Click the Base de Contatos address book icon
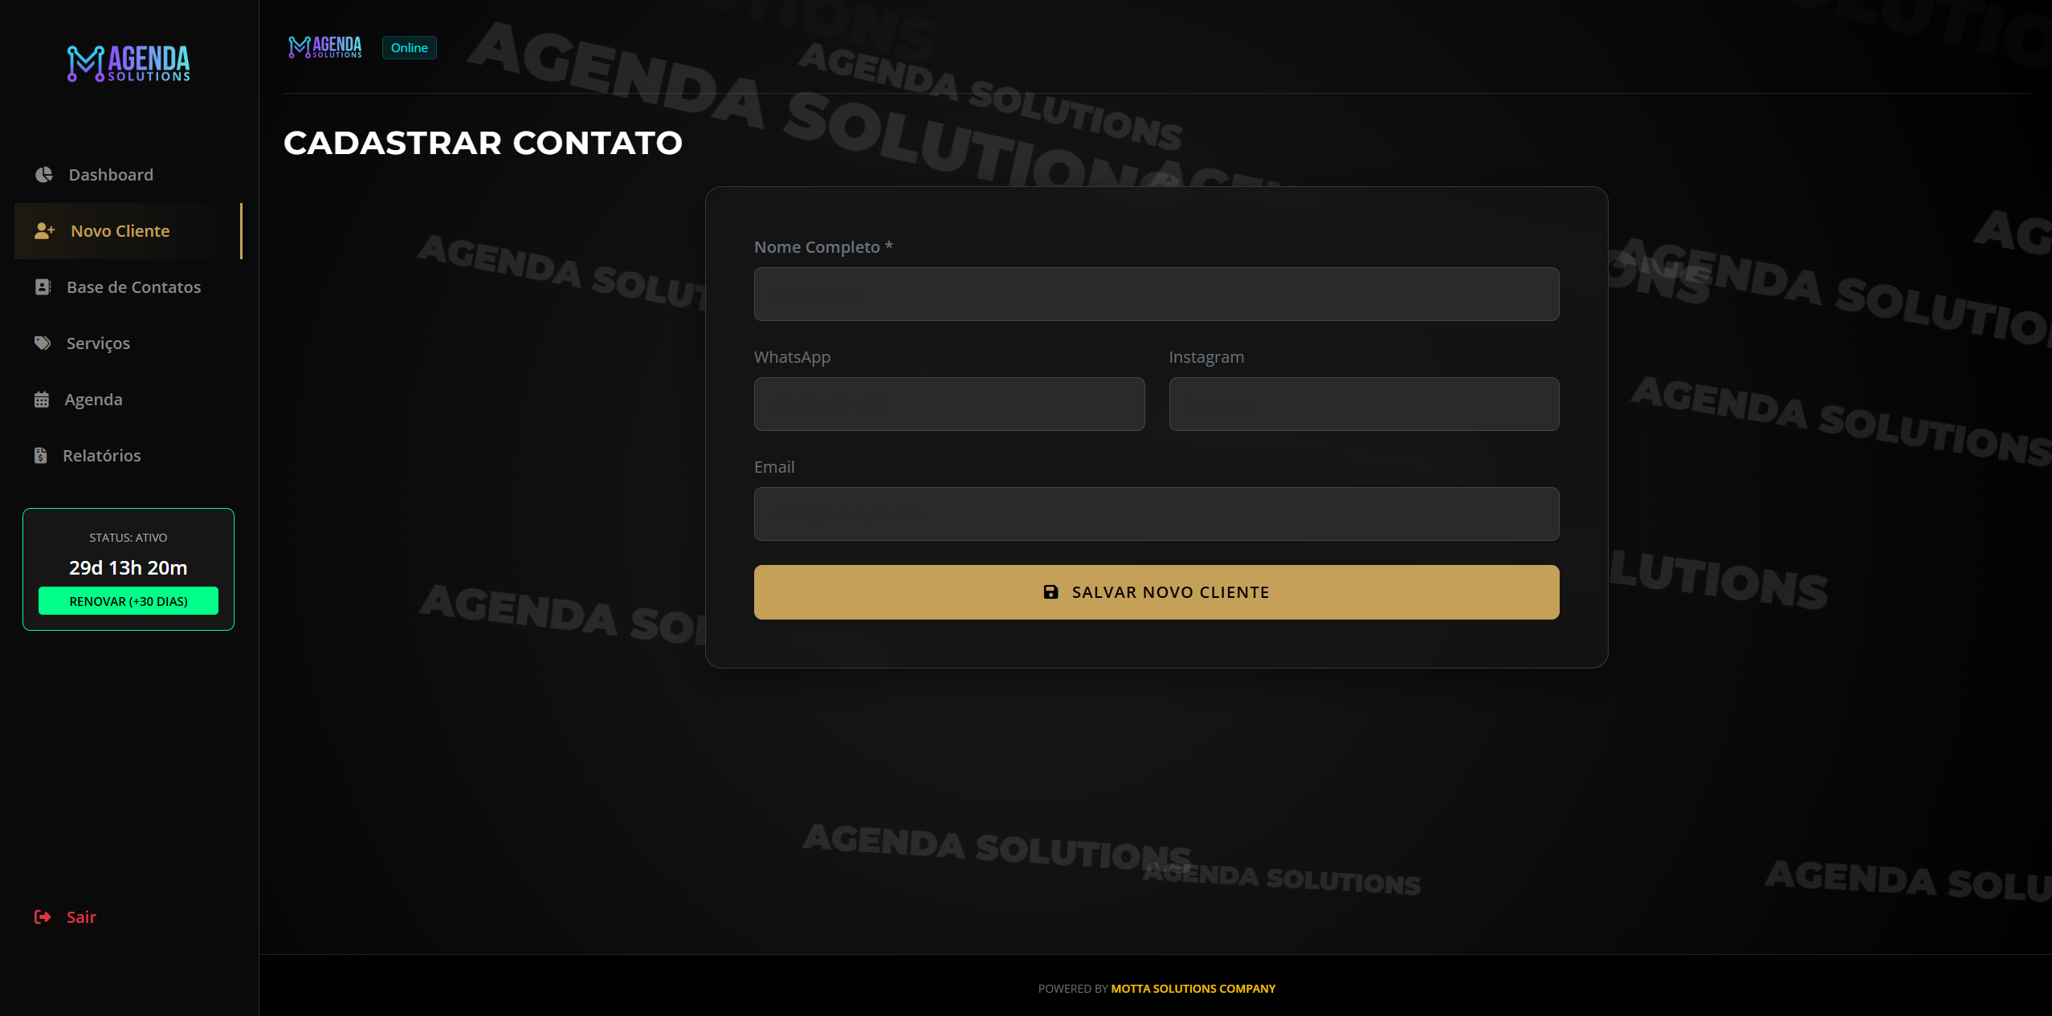 (x=43, y=287)
